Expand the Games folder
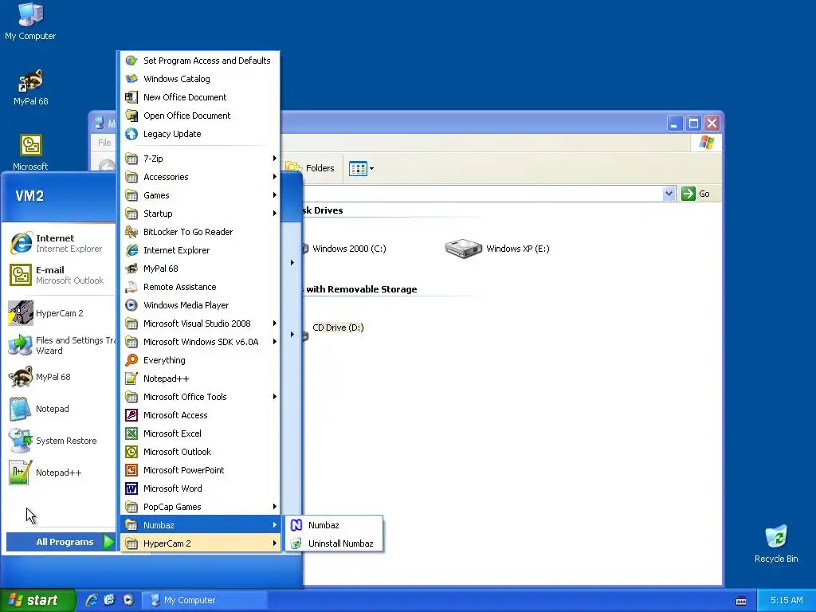Screen dimensions: 816x612 click(200, 195)
